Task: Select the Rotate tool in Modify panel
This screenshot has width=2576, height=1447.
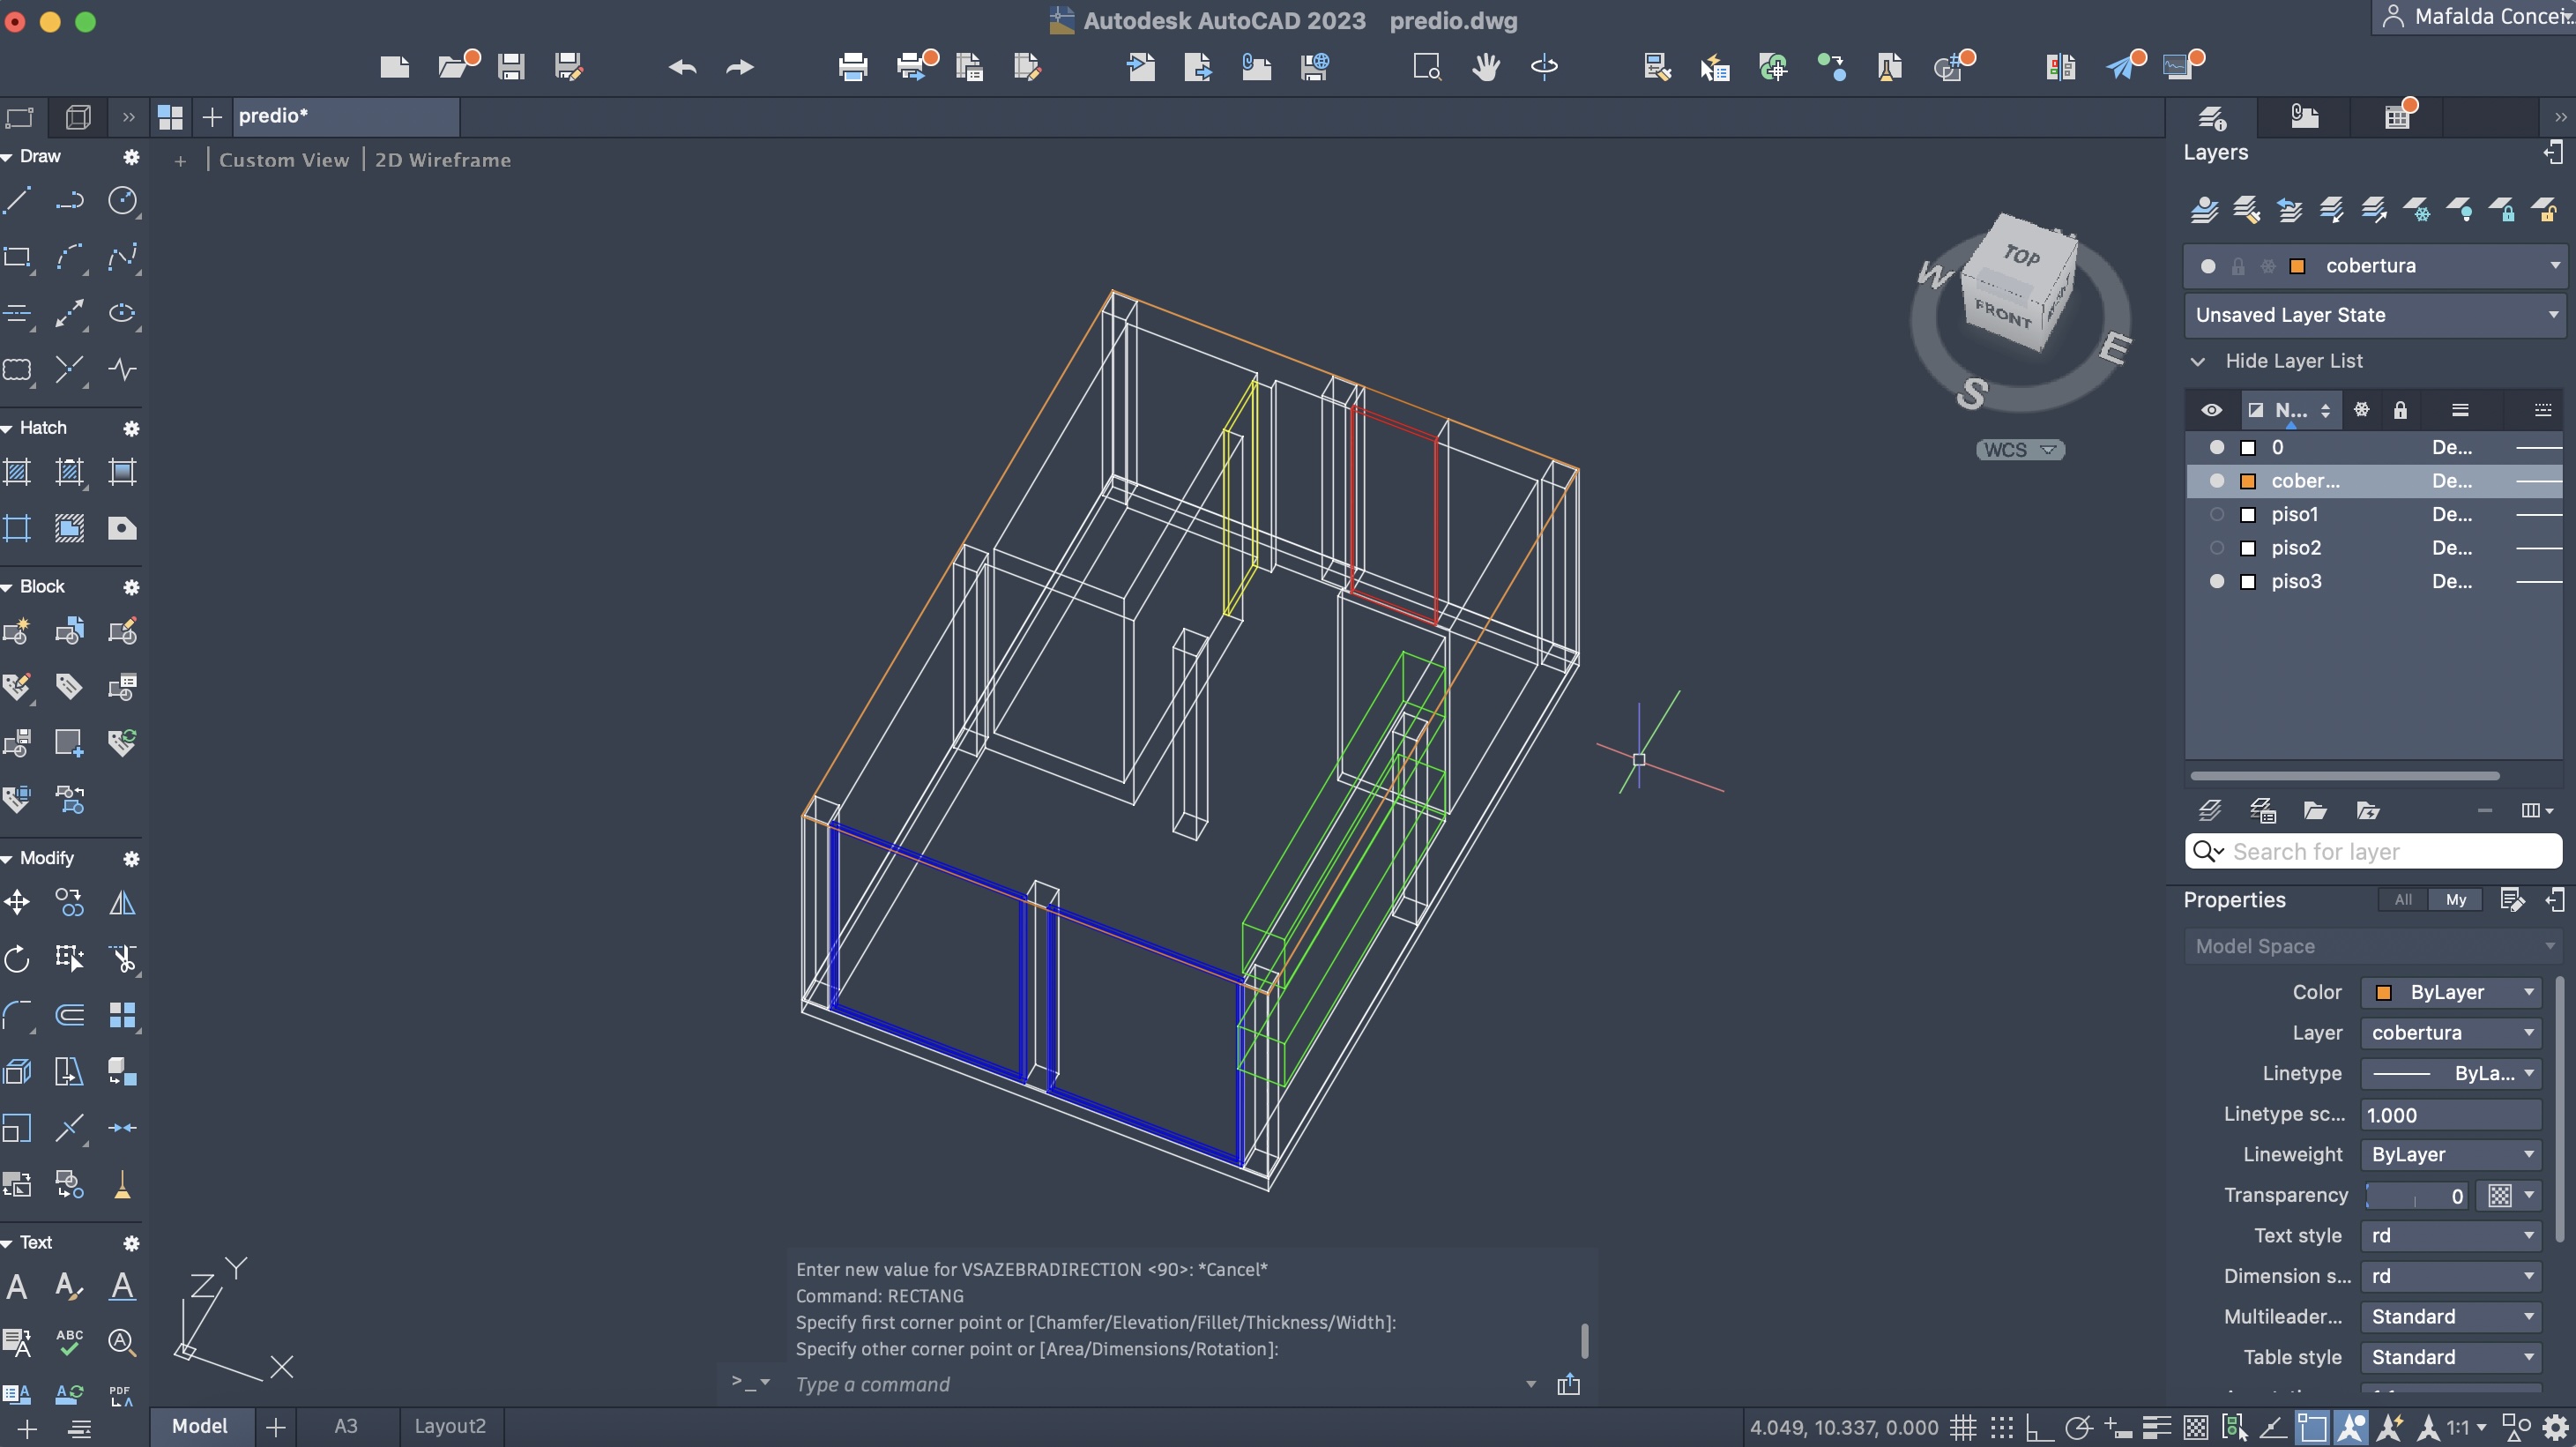Action: (17, 959)
